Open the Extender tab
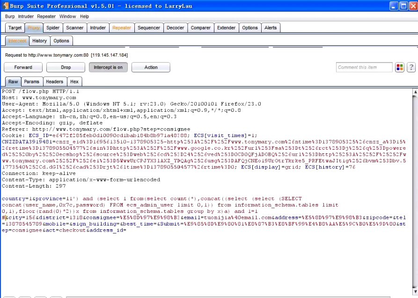This screenshot has height=298, width=418. (x=226, y=28)
